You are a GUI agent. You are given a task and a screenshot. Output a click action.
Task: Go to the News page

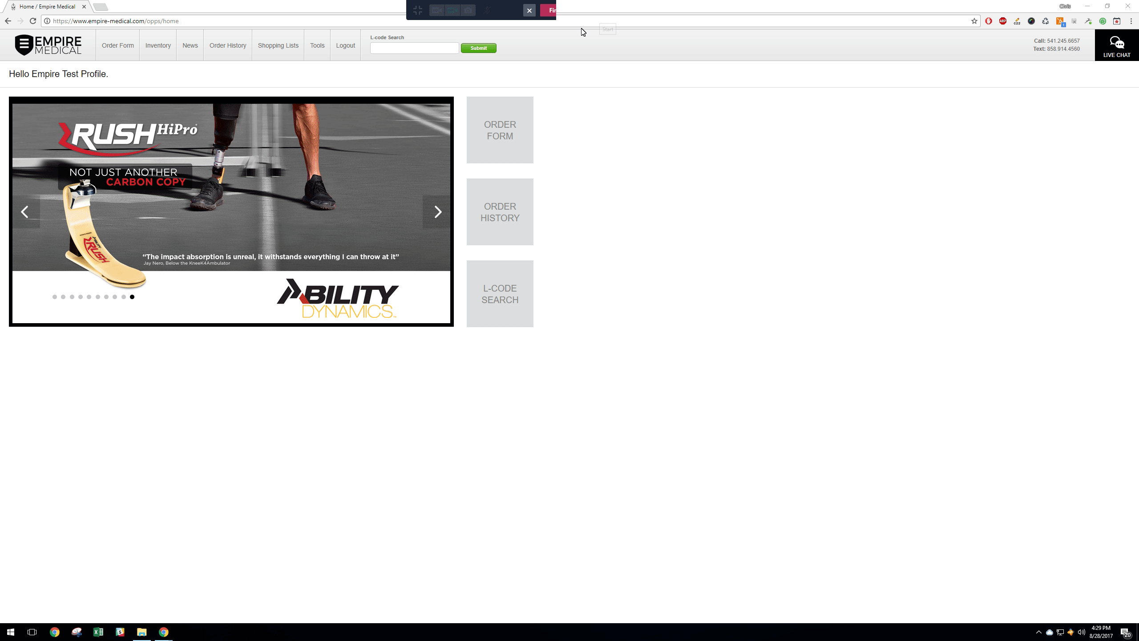[x=190, y=45]
